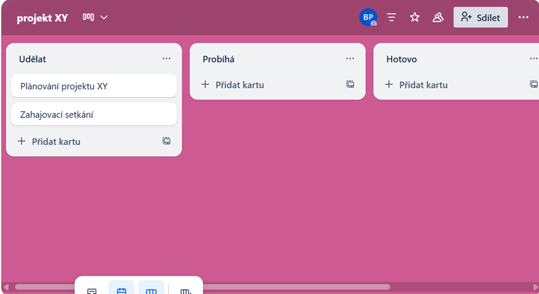Open the Plánování projektu XY card
This screenshot has height=294, width=539.
point(94,86)
